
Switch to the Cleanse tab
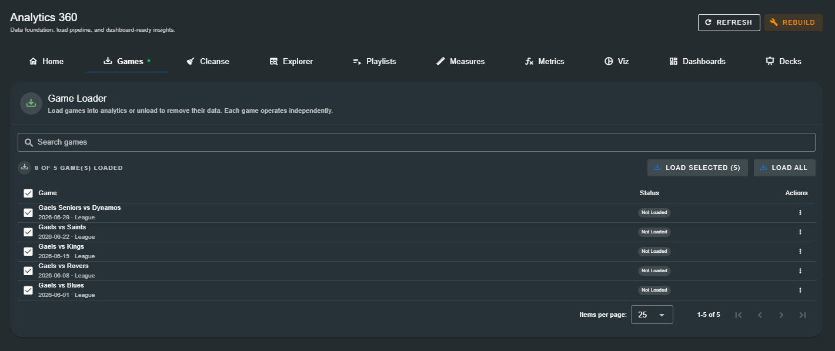[x=208, y=61]
